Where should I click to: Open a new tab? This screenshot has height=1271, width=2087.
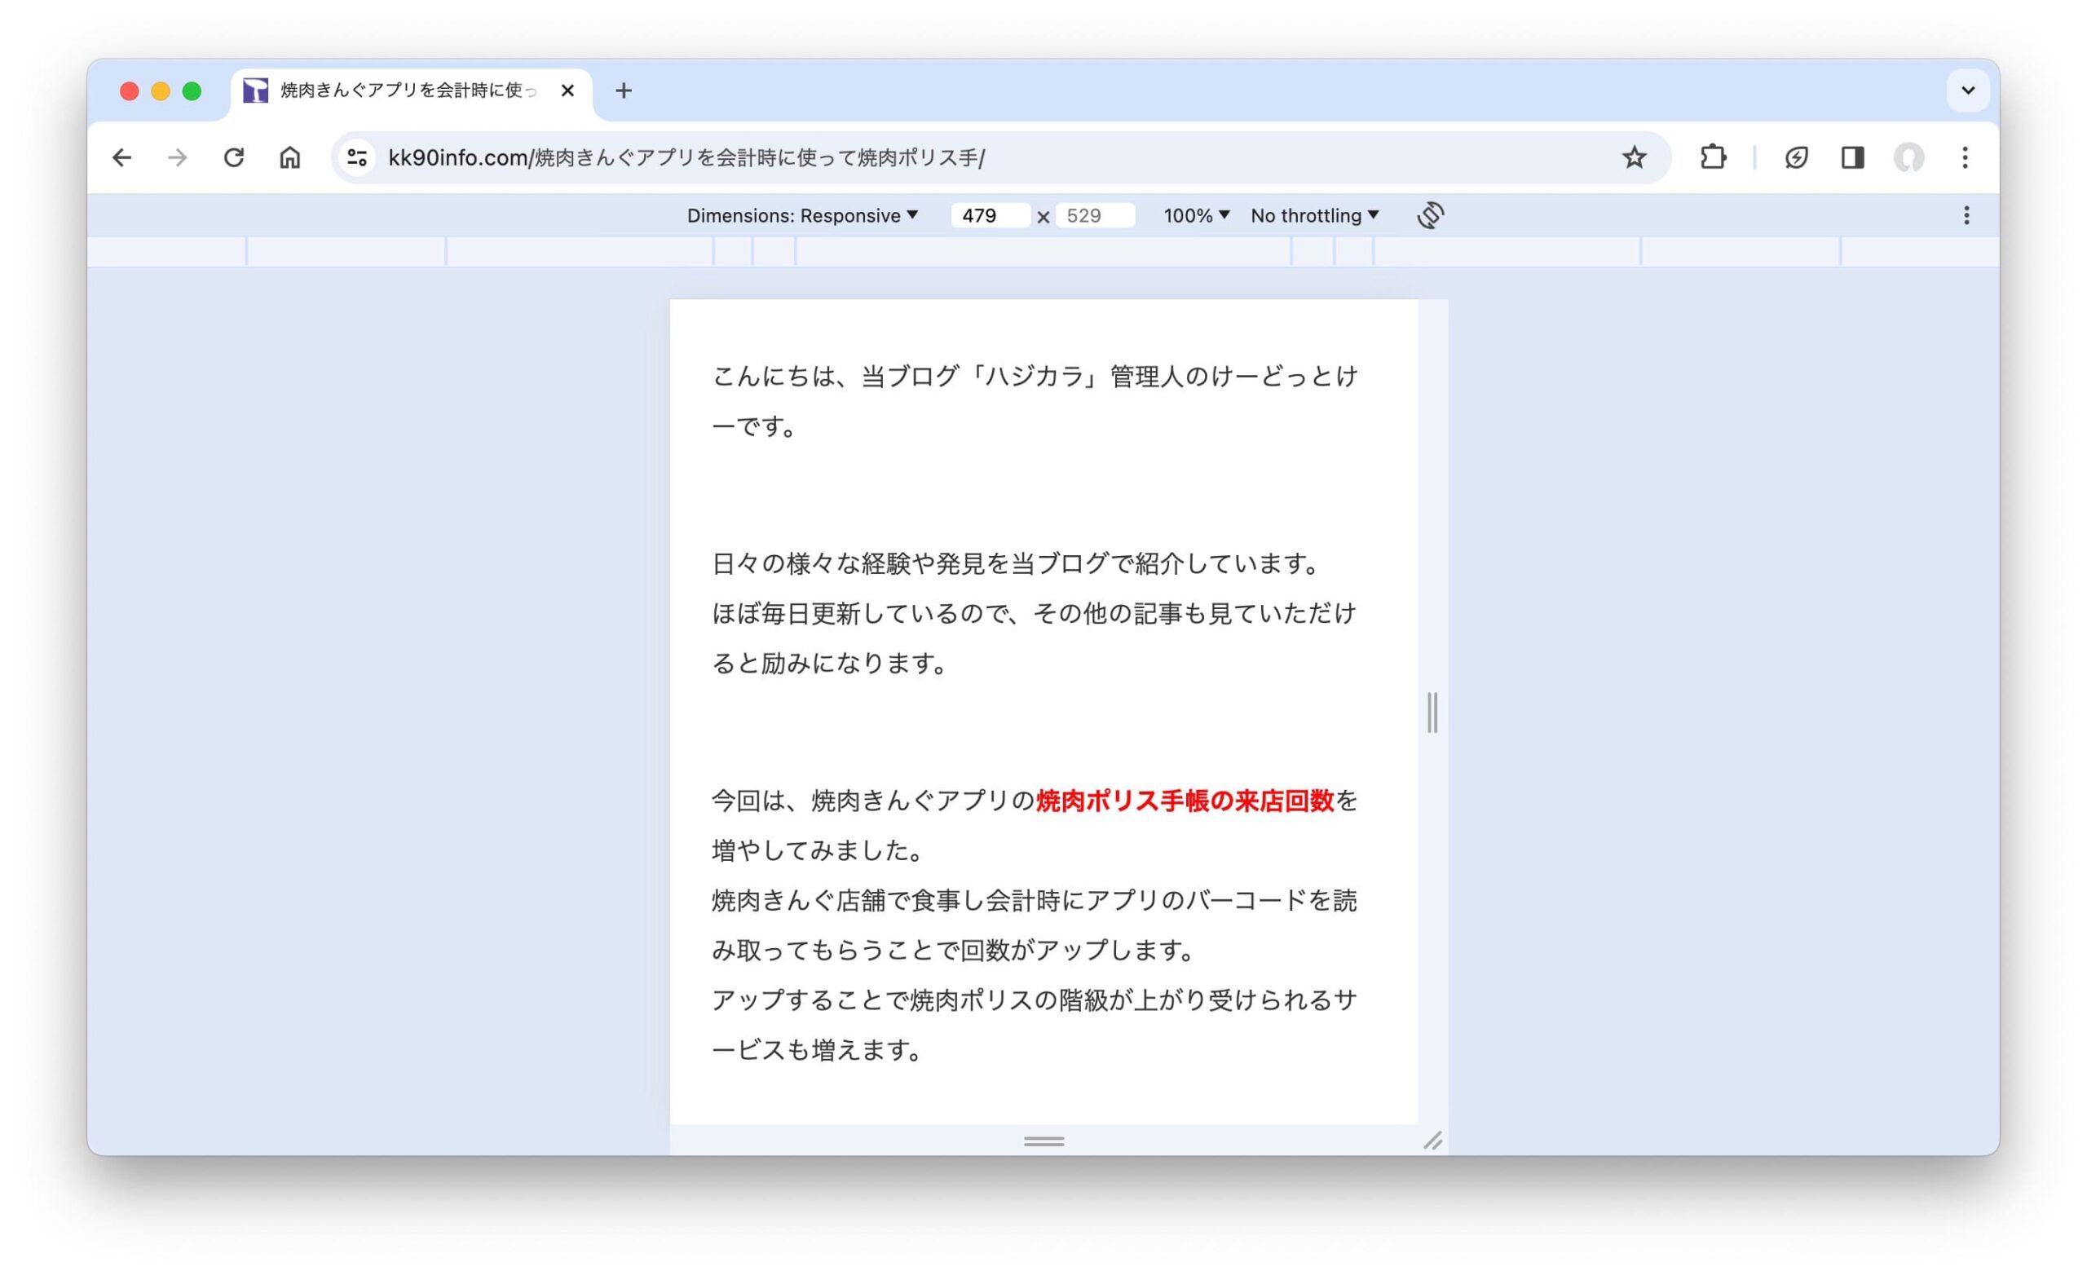point(624,90)
